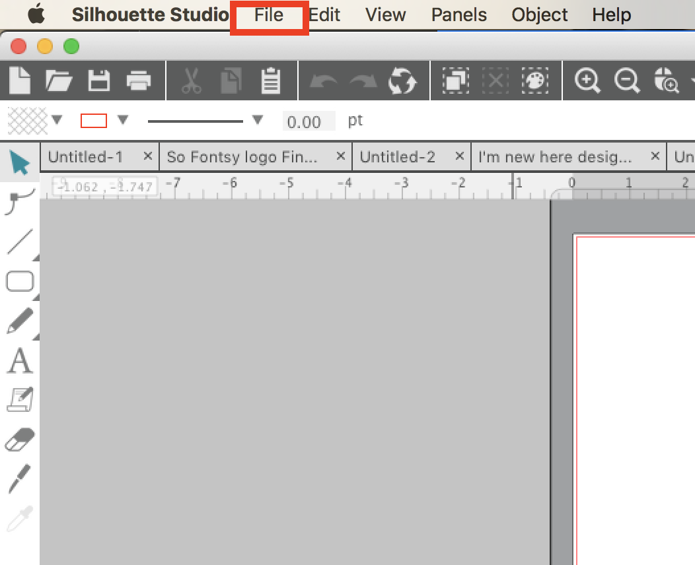
Task: Expand the line style dropdown arrow
Action: pyautogui.click(x=258, y=119)
